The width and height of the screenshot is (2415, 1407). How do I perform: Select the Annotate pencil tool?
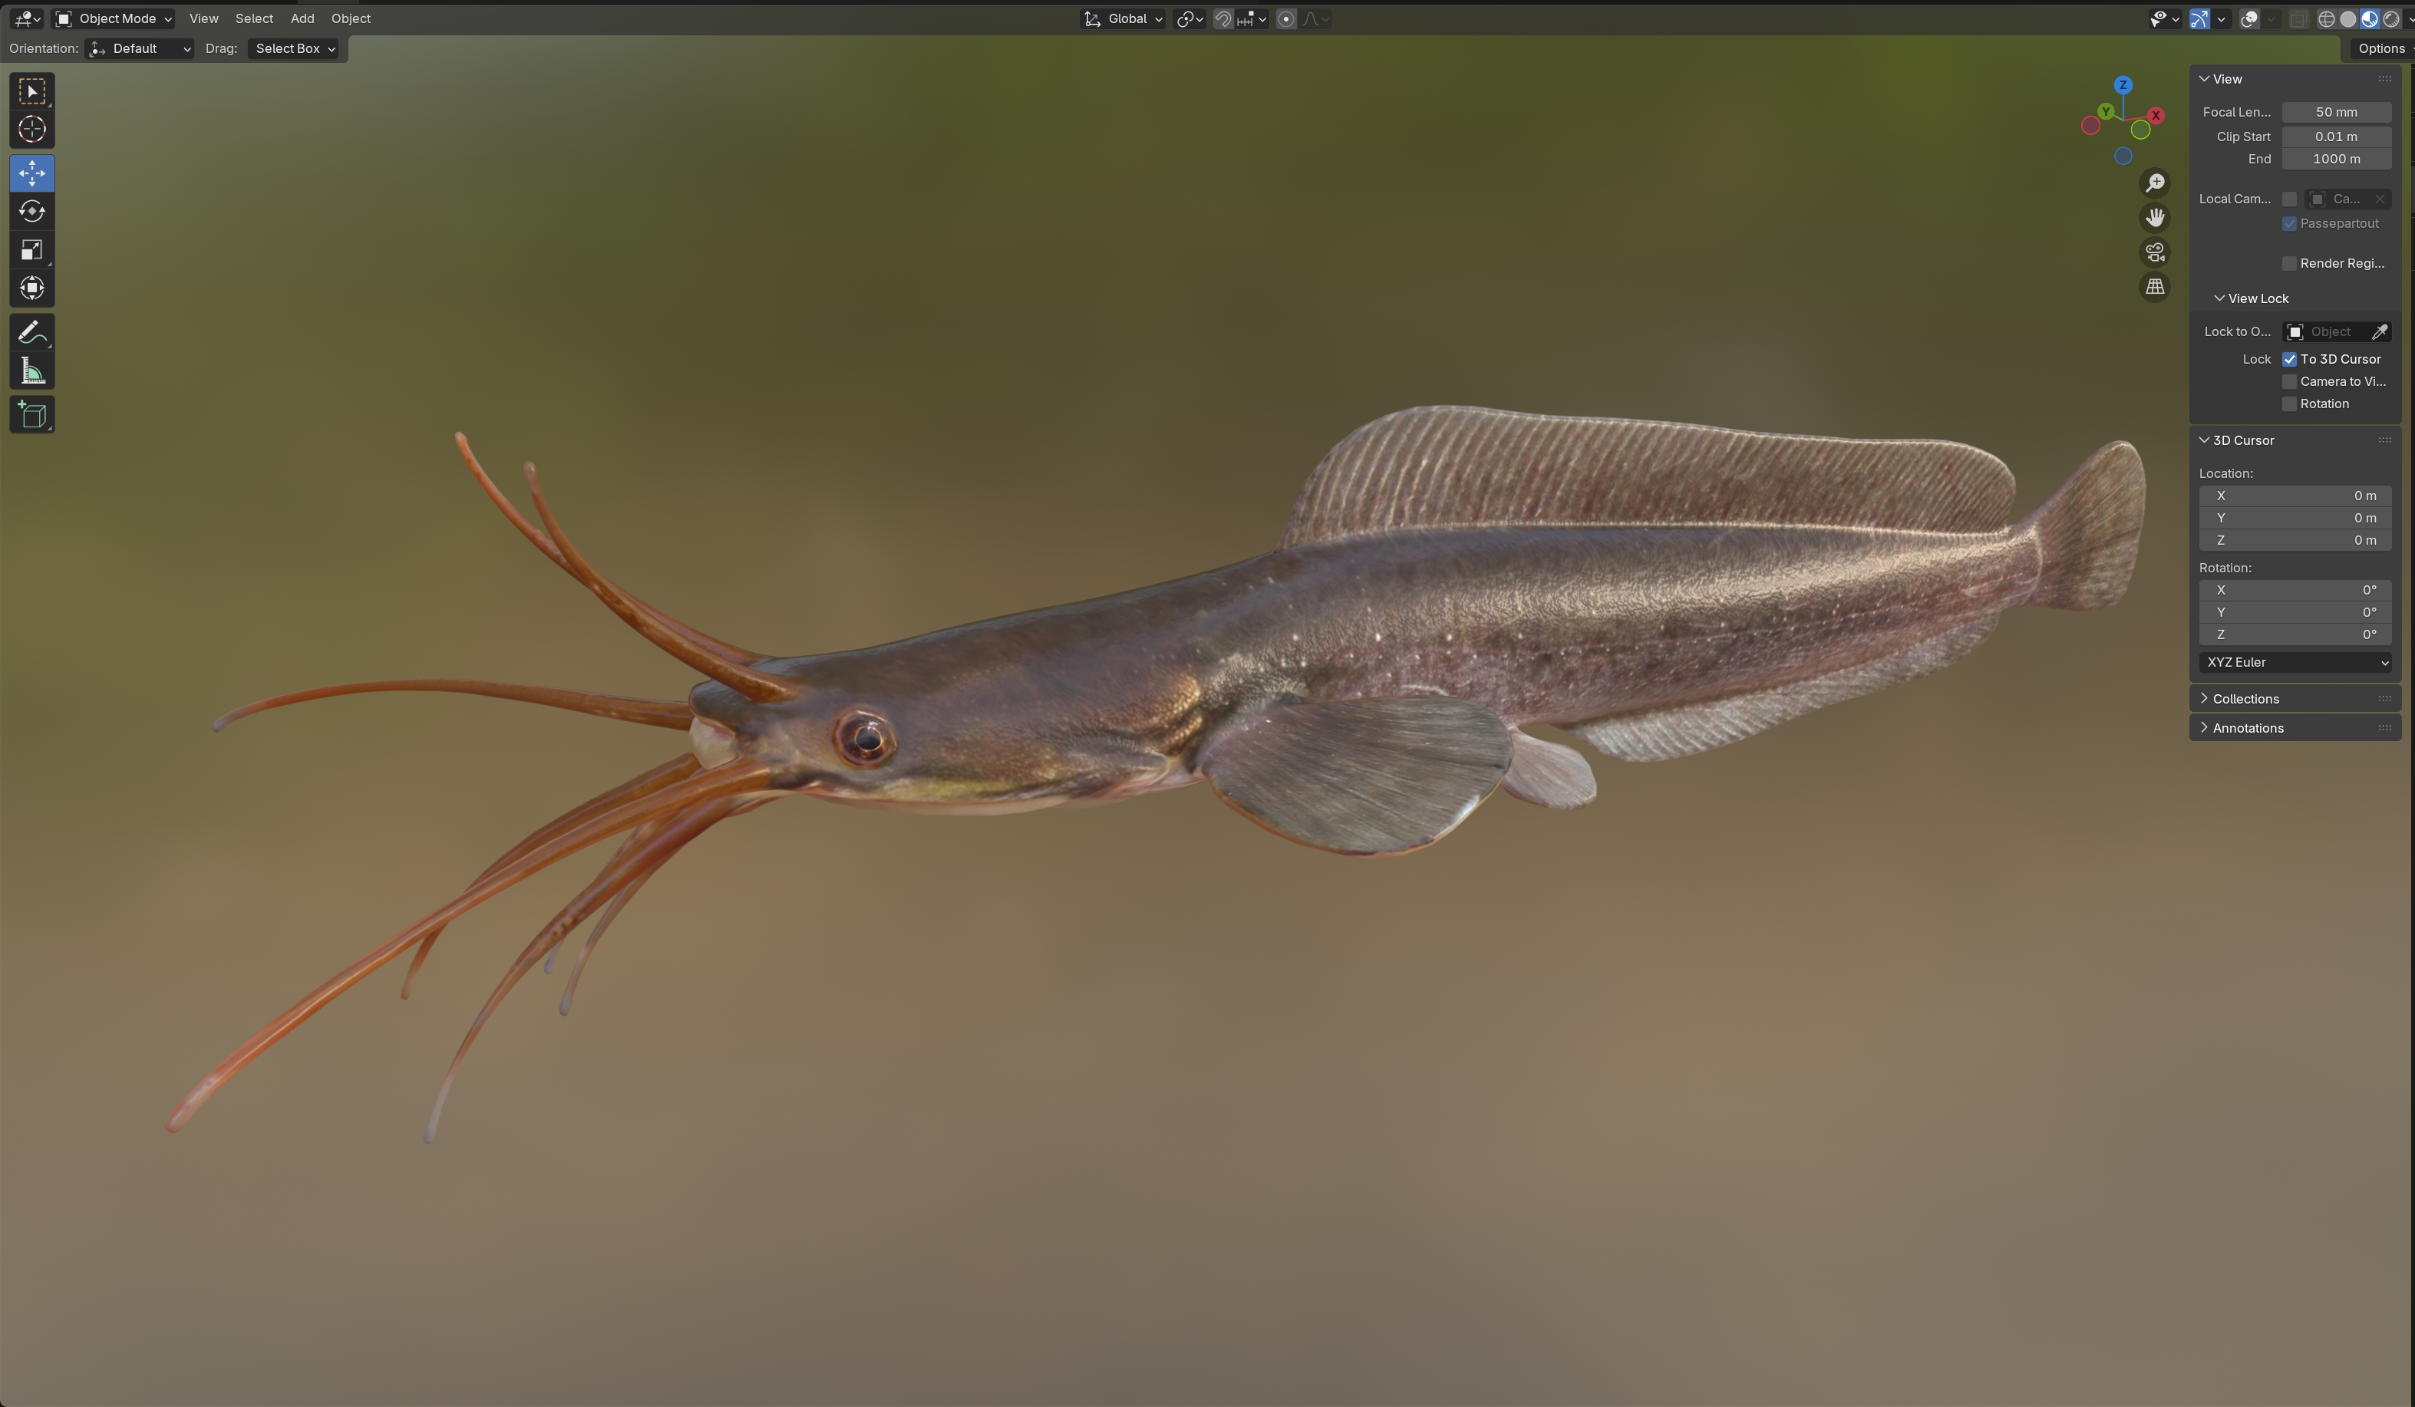(x=31, y=332)
